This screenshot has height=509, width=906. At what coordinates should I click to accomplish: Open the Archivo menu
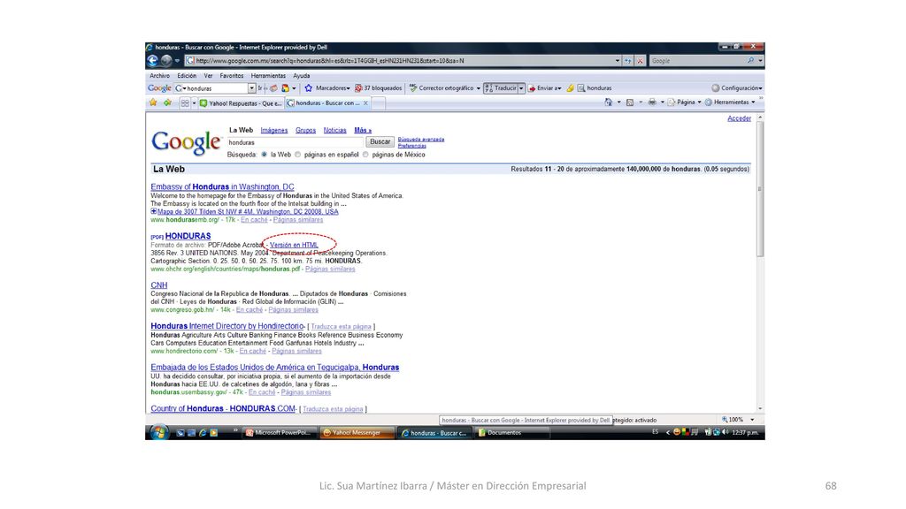pyautogui.click(x=159, y=76)
